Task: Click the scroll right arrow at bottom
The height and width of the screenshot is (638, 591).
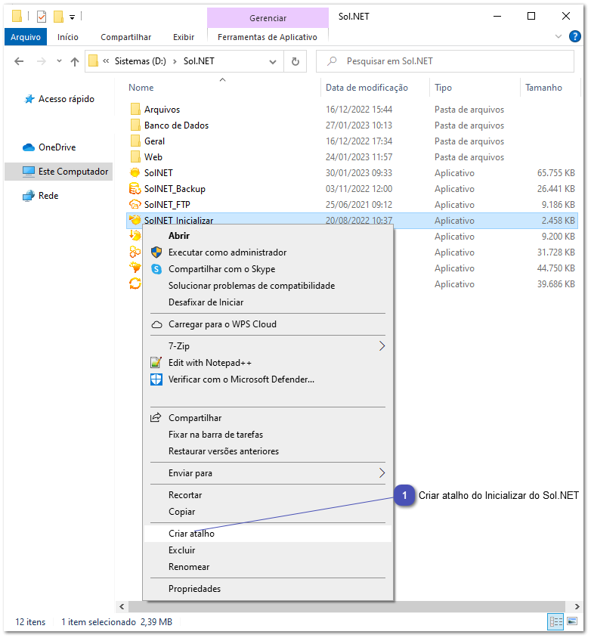Action: point(577,606)
